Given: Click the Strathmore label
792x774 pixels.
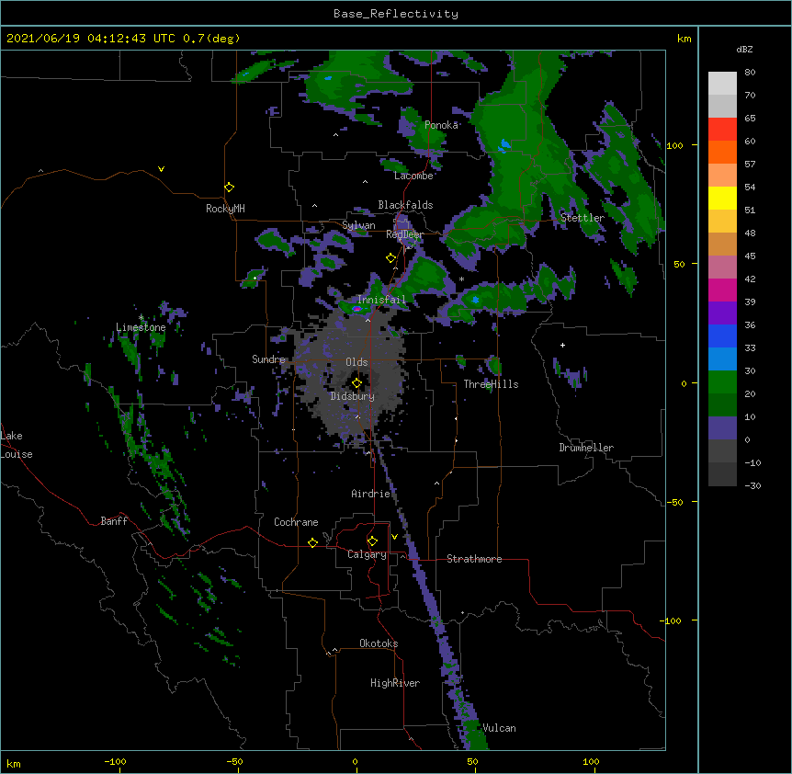Looking at the screenshot, I should (x=474, y=559).
